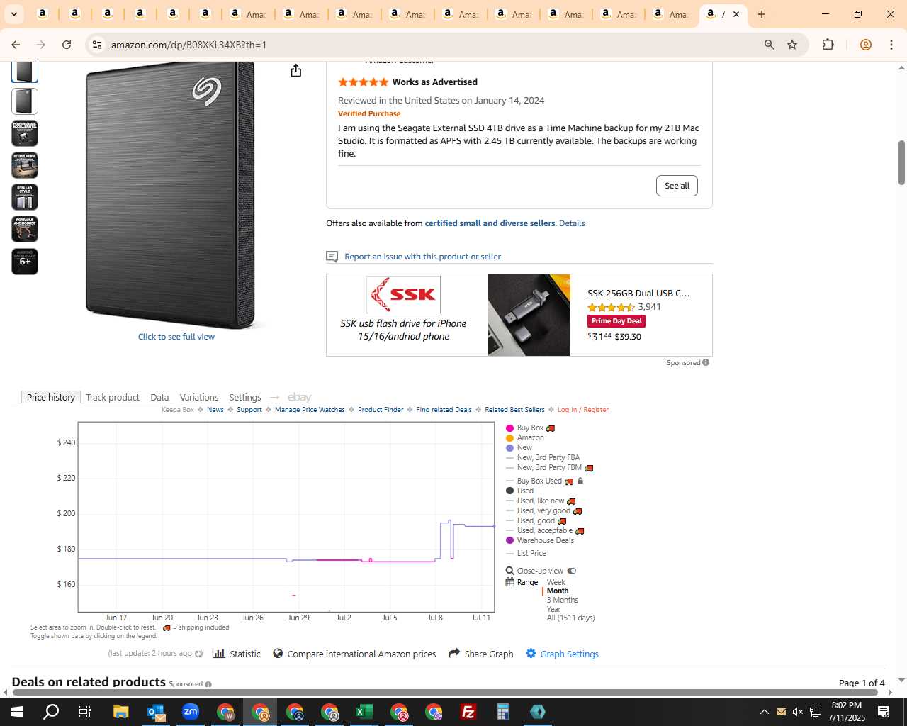Open FileZilla from the taskbar

(x=468, y=712)
